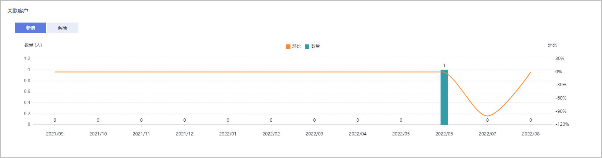Click the 2022/01 x-axis label
Image resolution: width=602 pixels, height=158 pixels.
[x=228, y=134]
